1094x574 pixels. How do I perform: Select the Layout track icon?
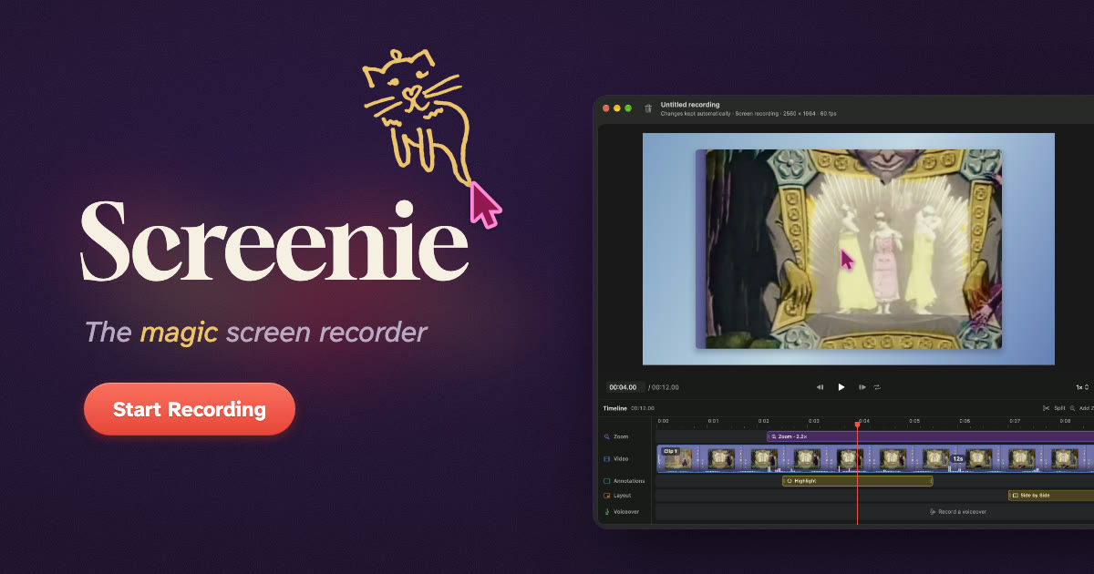click(x=606, y=496)
